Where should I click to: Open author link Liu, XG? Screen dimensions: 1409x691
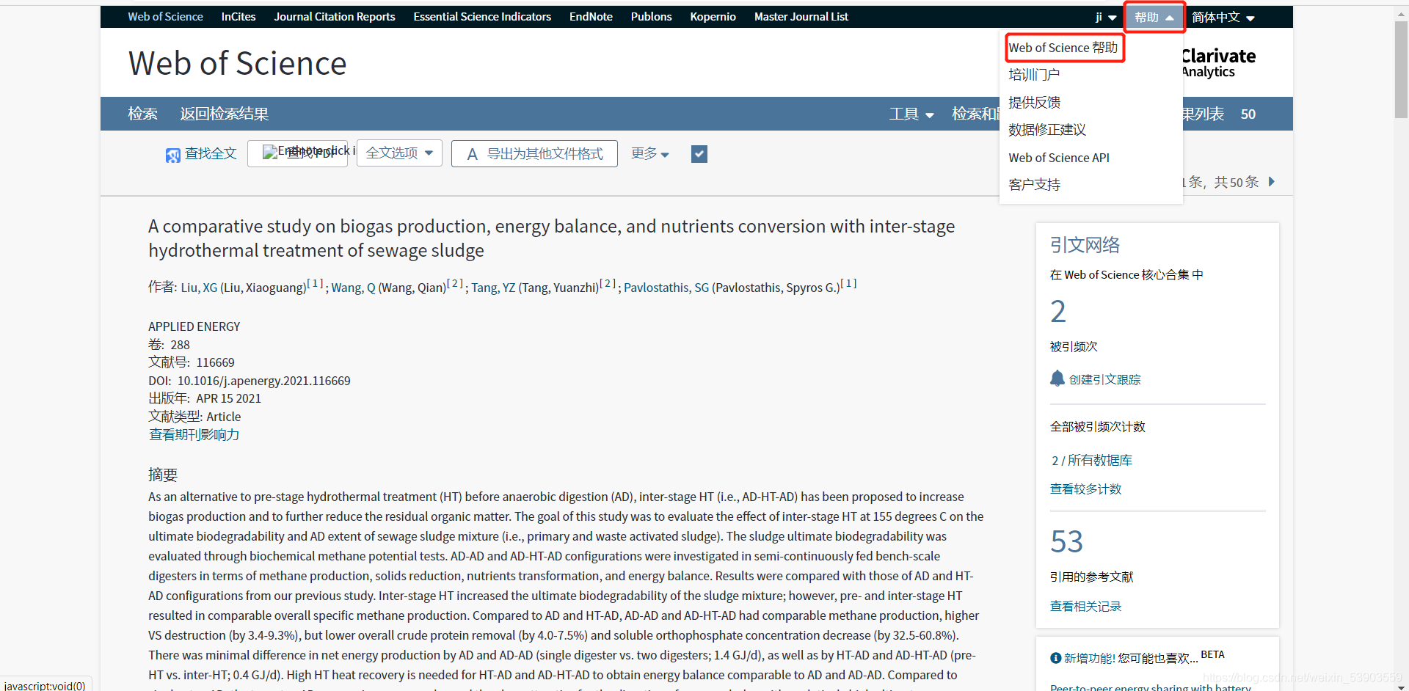199,288
